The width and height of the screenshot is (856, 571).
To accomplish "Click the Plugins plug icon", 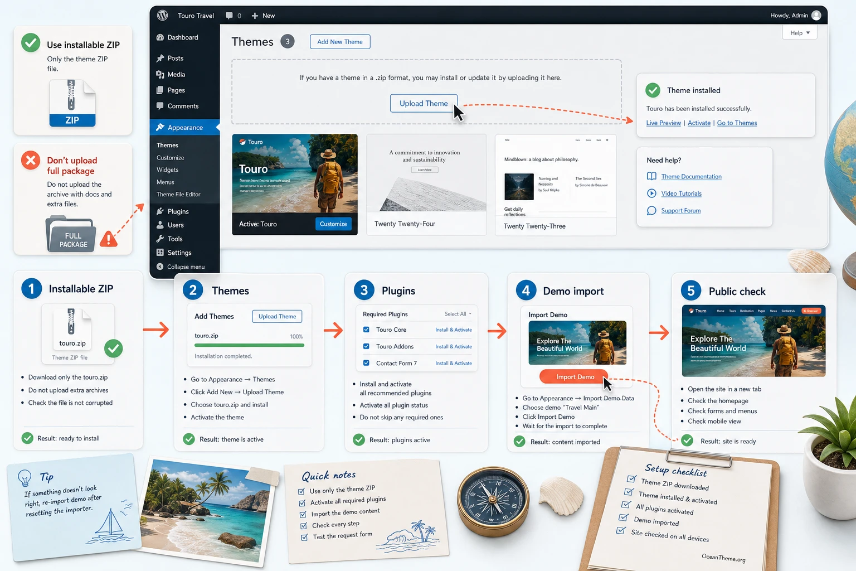I will [x=160, y=211].
